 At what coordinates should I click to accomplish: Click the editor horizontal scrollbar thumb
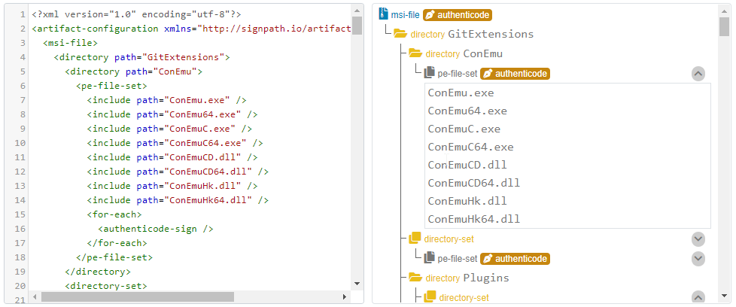(x=138, y=296)
